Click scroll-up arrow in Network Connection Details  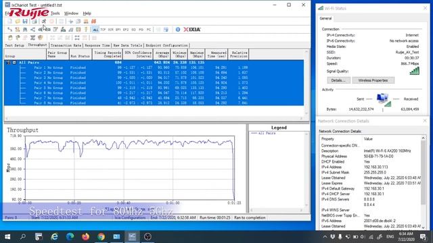coord(423,138)
